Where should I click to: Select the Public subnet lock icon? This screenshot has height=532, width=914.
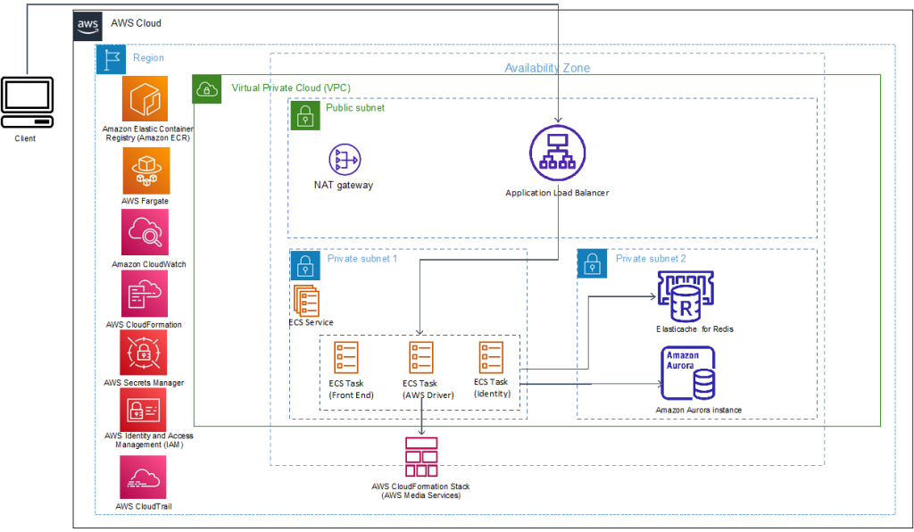304,114
